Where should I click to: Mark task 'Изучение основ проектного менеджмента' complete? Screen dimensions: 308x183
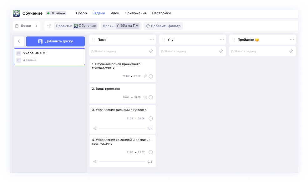[151, 76]
